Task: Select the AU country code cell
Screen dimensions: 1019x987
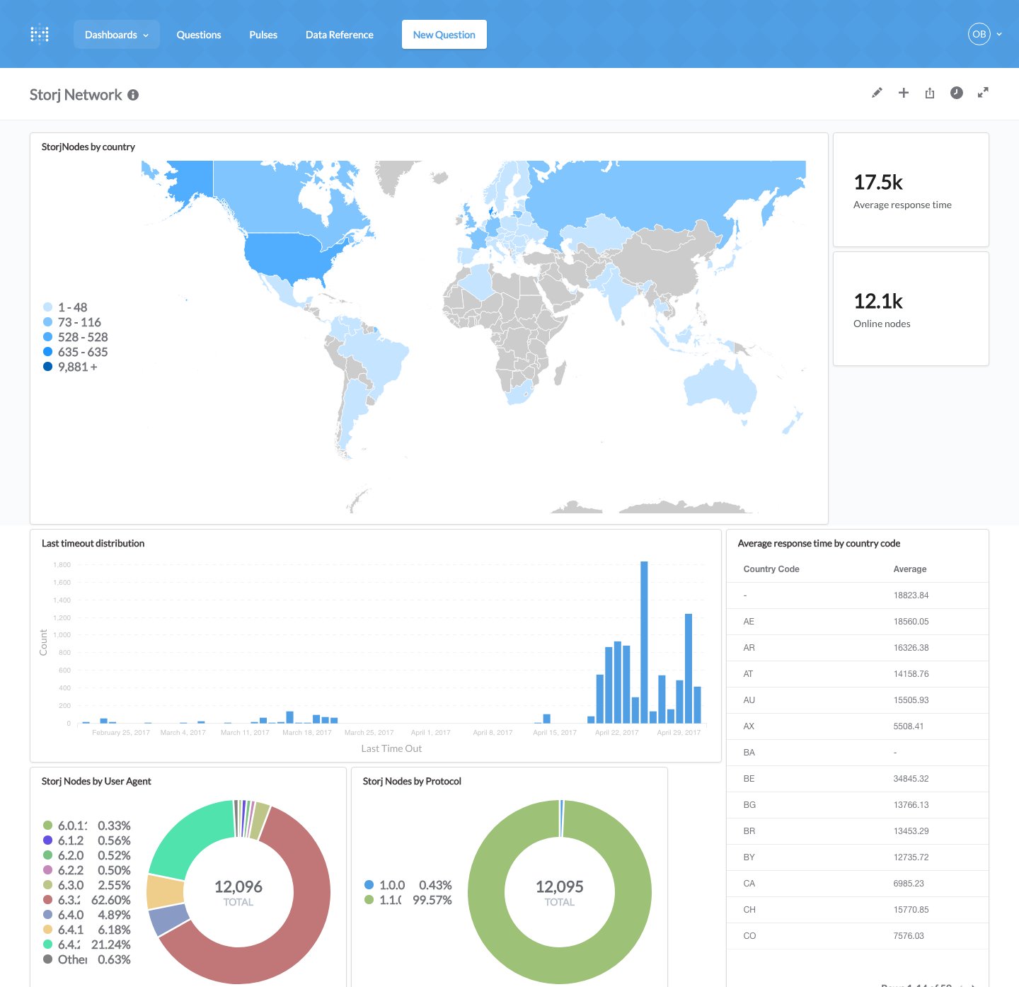Action: pyautogui.click(x=749, y=700)
